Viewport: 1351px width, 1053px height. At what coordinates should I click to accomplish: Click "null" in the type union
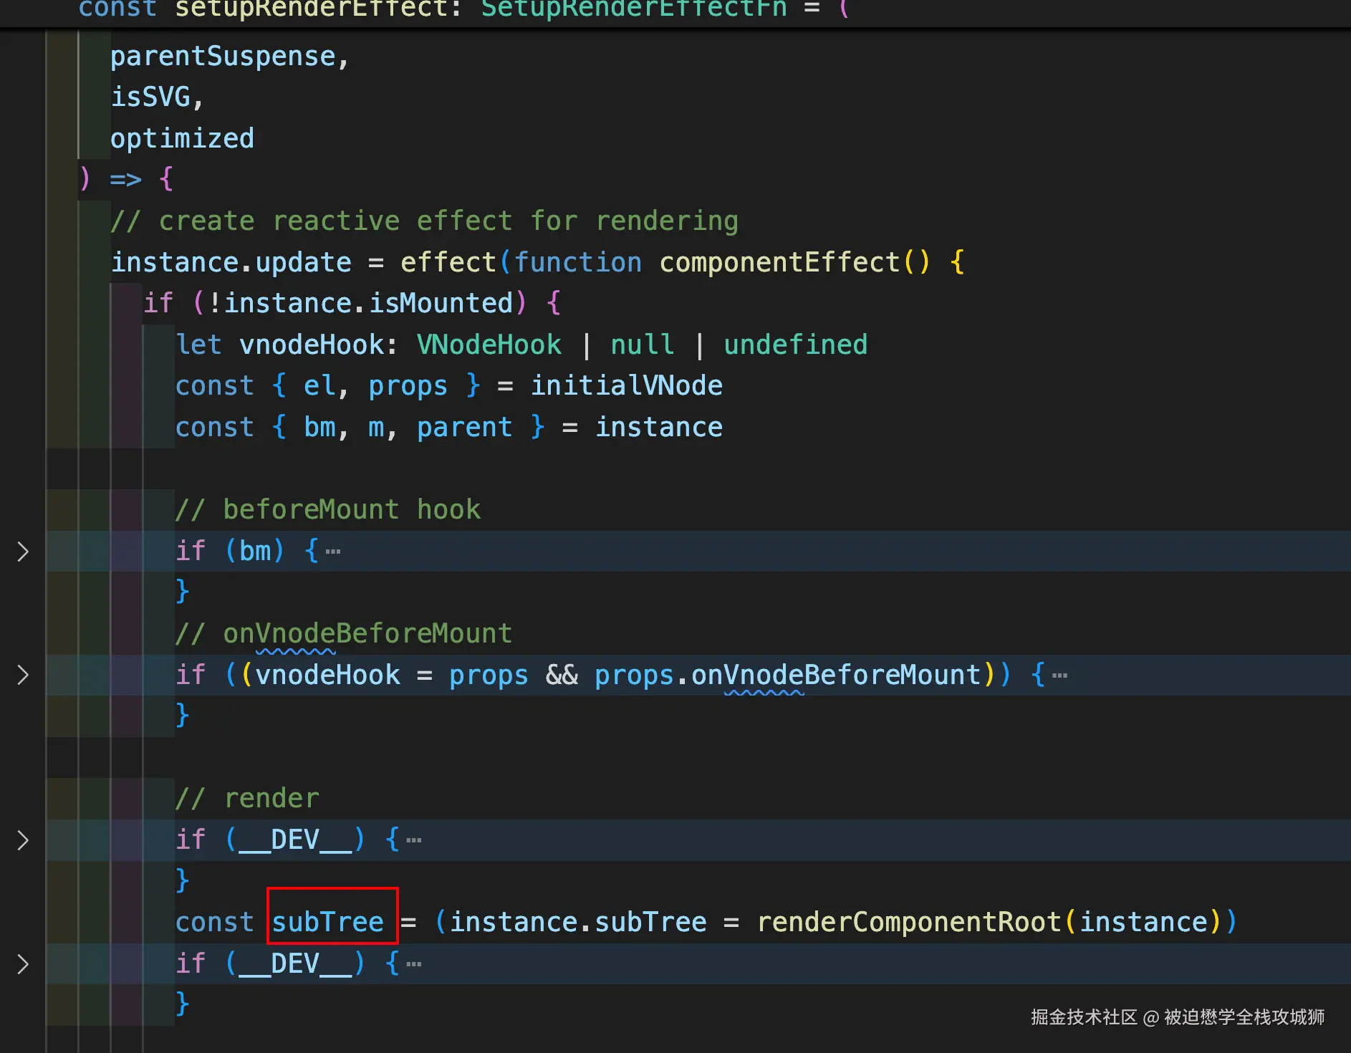(643, 345)
